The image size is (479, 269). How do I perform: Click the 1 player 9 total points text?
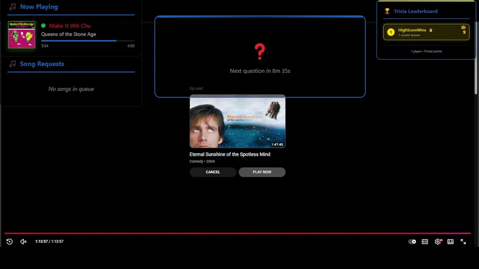coord(426,51)
